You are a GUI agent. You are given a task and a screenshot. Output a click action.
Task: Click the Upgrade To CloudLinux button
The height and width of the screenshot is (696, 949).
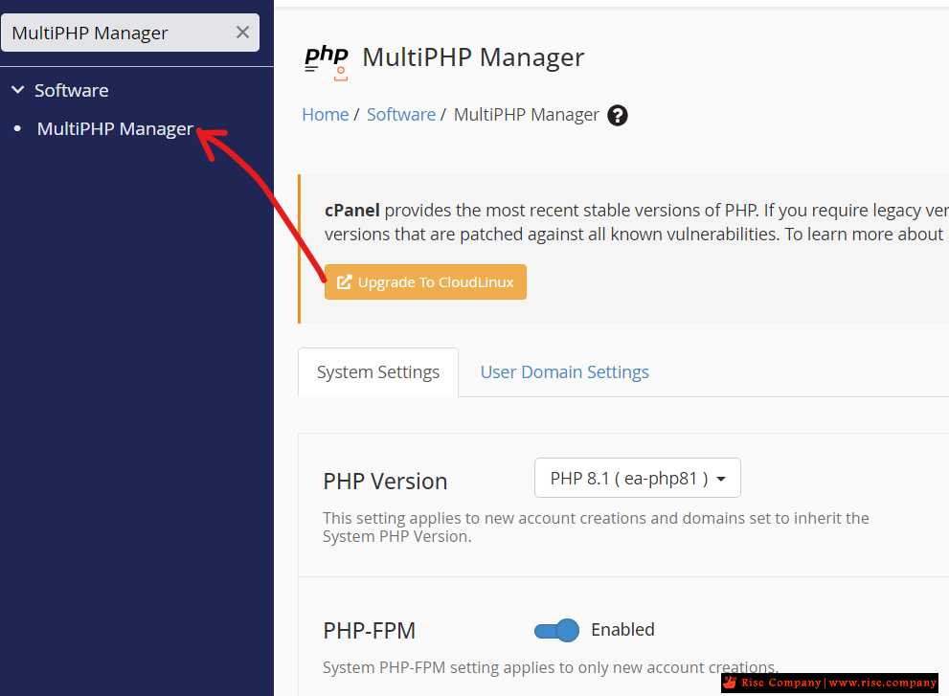(425, 282)
